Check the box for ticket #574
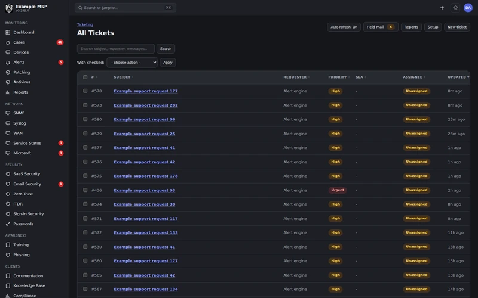The width and height of the screenshot is (478, 298). point(85,204)
